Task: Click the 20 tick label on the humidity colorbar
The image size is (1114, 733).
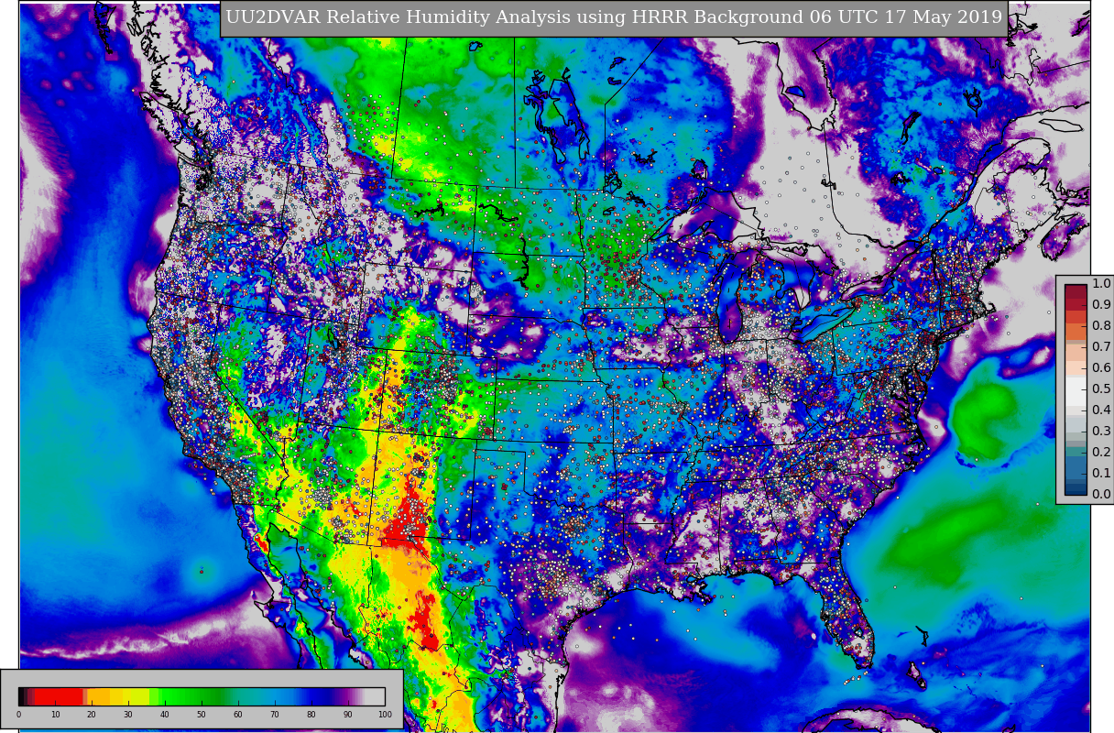Action: pos(92,715)
